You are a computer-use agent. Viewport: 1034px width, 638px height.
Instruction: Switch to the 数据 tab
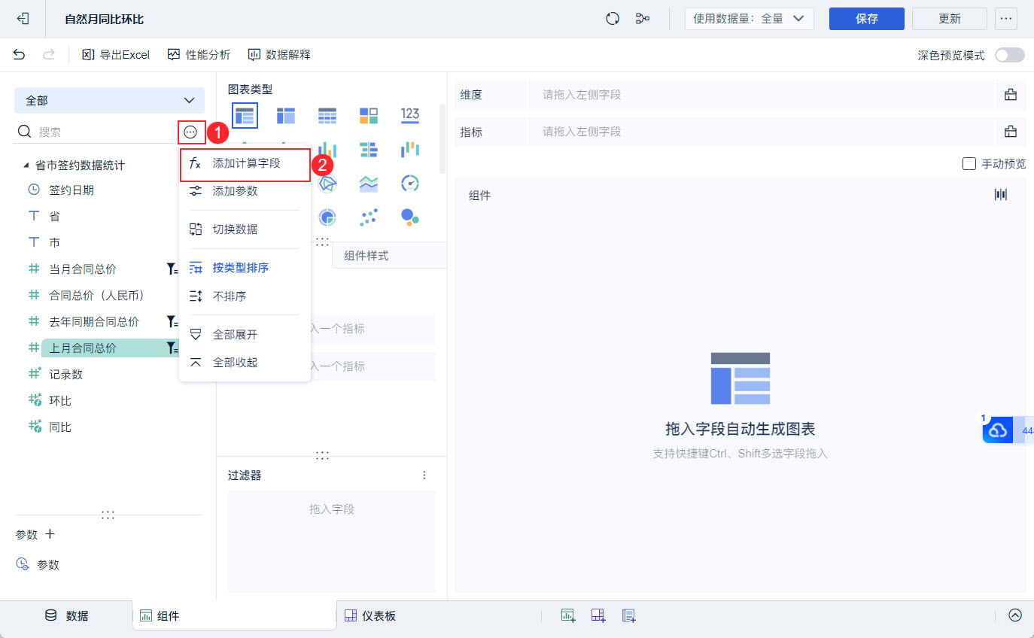click(66, 615)
